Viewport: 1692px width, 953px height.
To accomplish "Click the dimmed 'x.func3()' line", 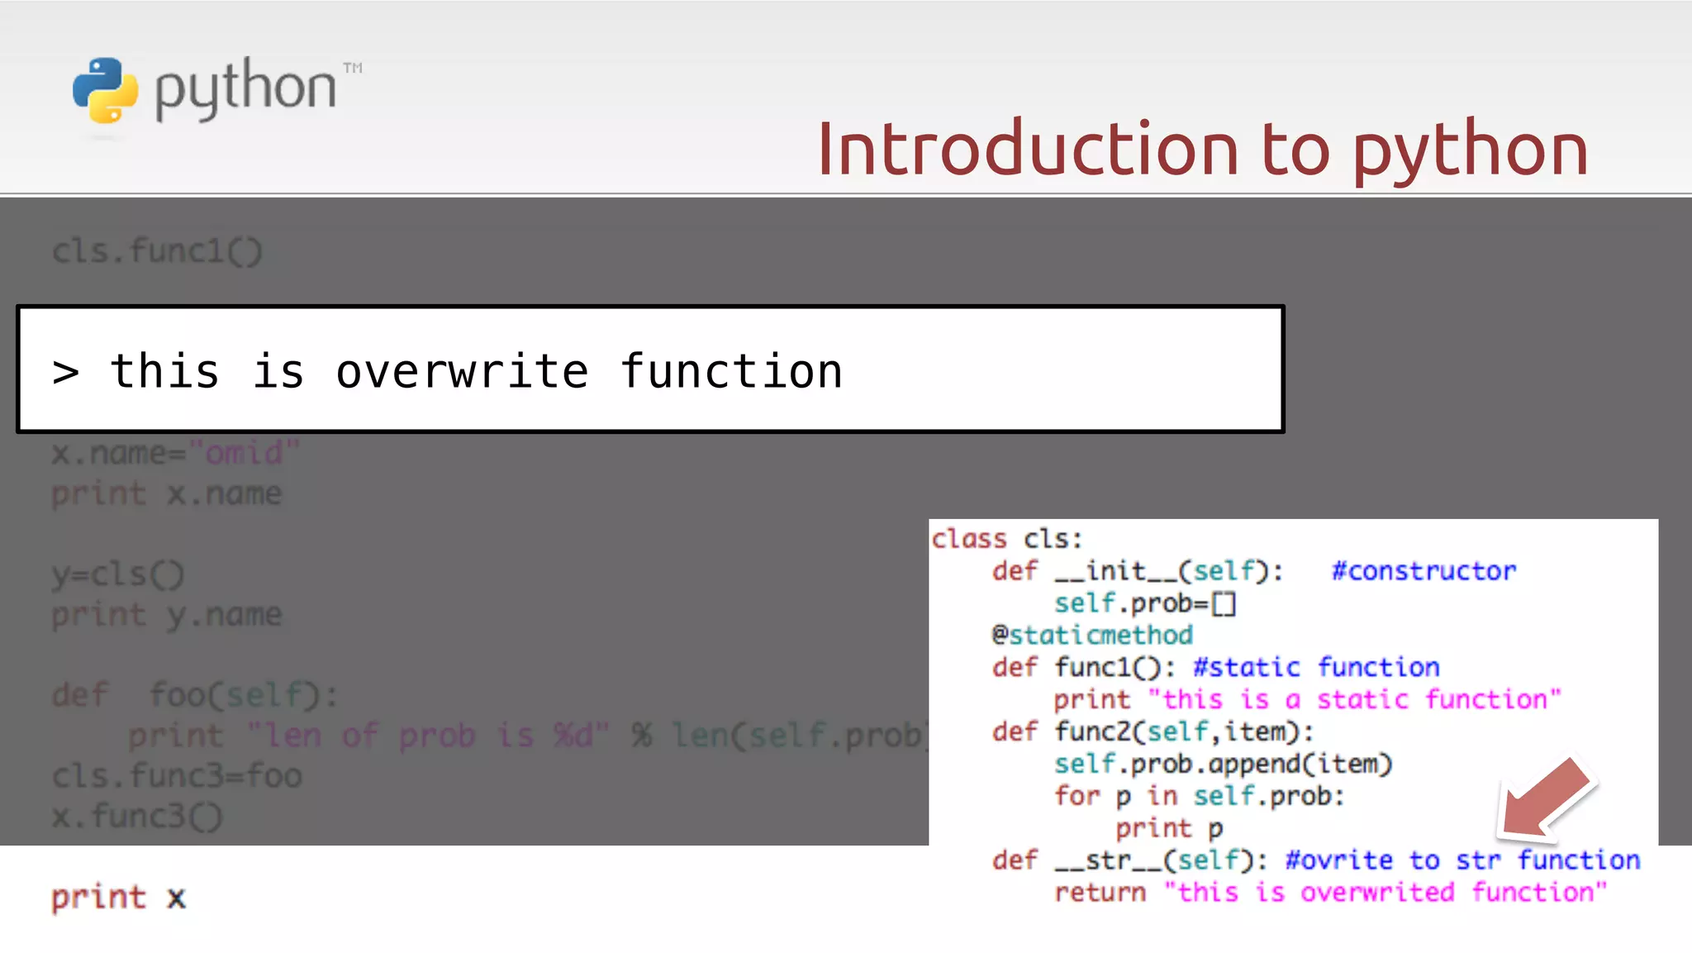I will point(137,817).
